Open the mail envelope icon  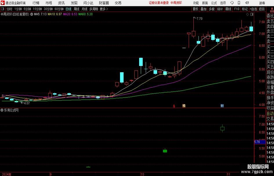pos(247,3)
